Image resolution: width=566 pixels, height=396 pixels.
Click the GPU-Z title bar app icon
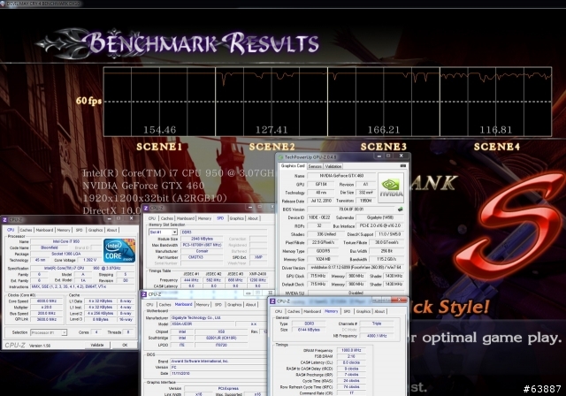pyautogui.click(x=280, y=156)
